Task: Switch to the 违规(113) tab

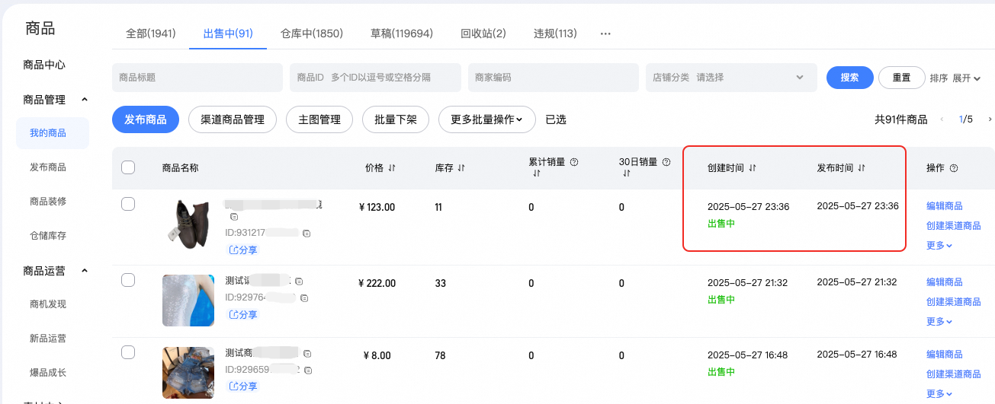Action: (x=555, y=33)
